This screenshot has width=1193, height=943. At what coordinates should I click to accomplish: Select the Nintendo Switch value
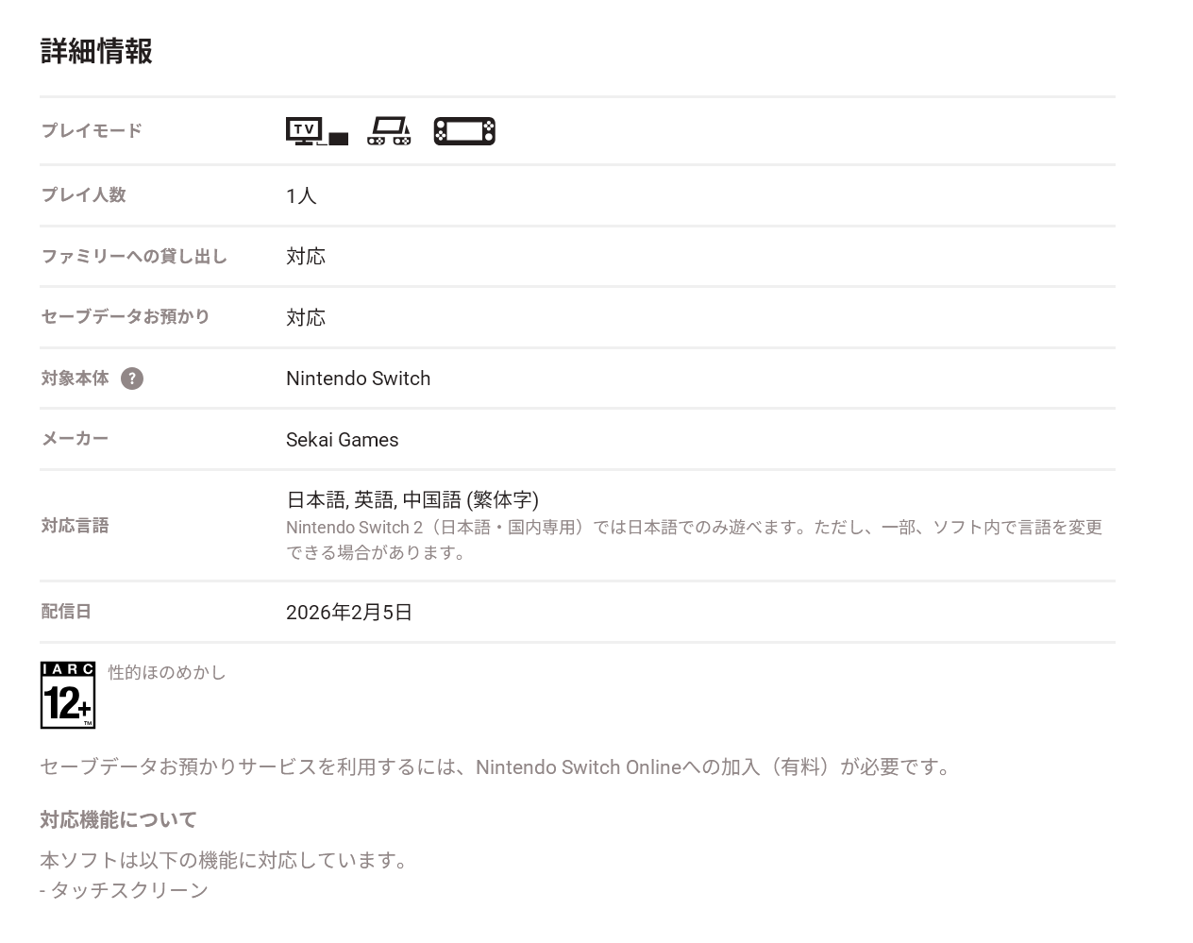(x=359, y=379)
